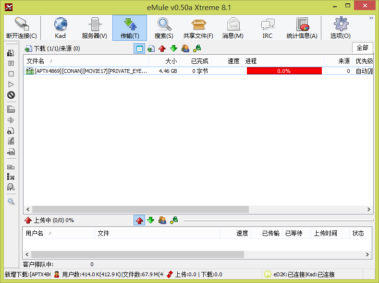Sort downloads by 优先级 priority column
379x283 pixels.
point(363,61)
